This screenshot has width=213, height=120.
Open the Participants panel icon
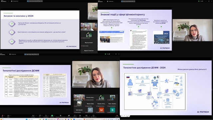(33, 116)
